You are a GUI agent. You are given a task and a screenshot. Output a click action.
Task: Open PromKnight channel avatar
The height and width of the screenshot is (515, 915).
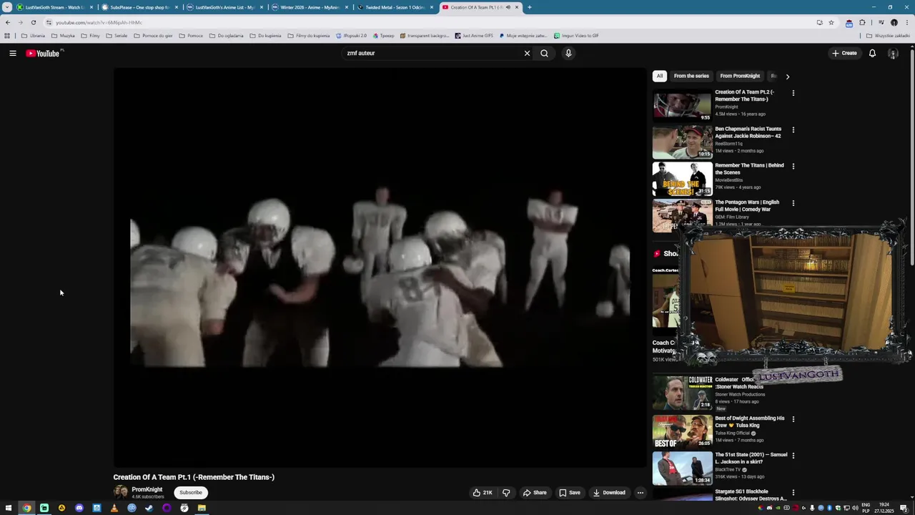tap(121, 492)
